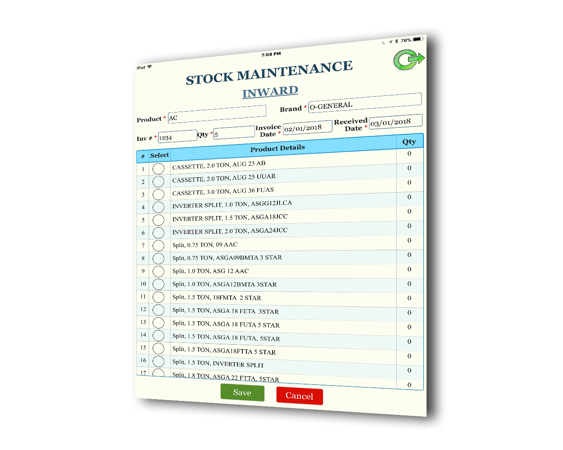This screenshot has height=450, width=563.
Task: Click the red Cancel button
Action: pyautogui.click(x=300, y=396)
